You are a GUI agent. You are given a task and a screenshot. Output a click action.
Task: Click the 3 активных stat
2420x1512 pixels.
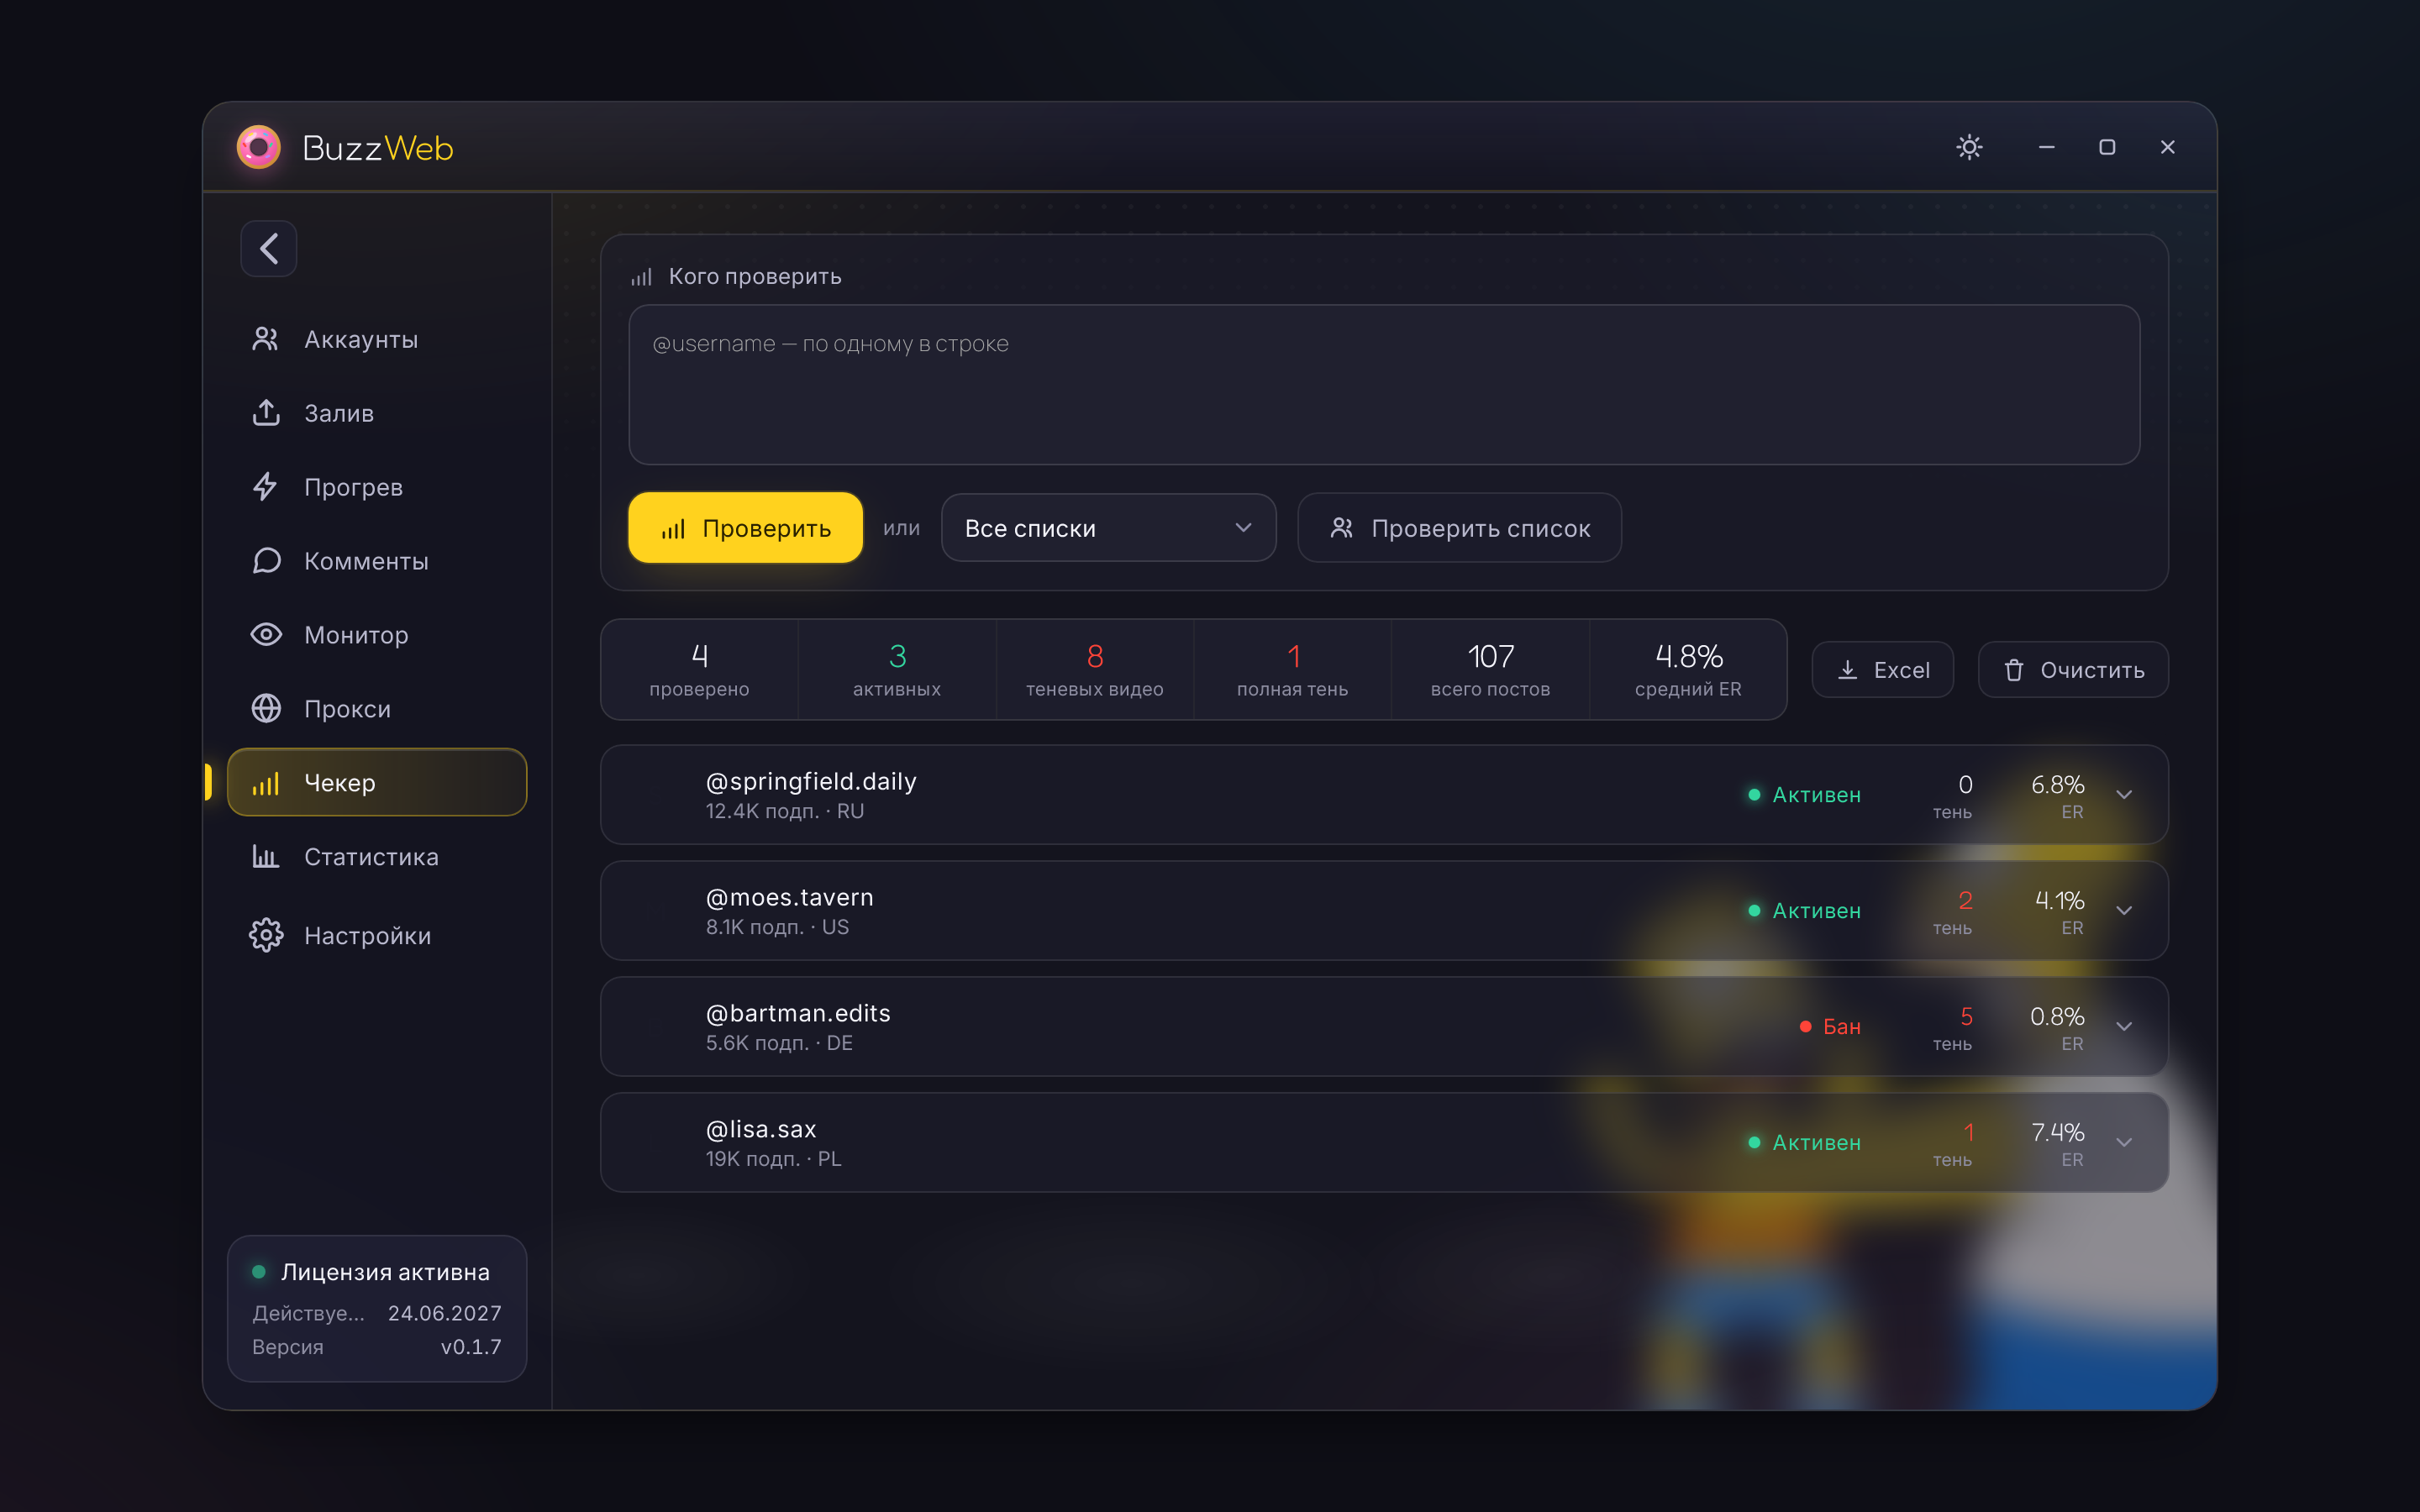click(x=897, y=670)
